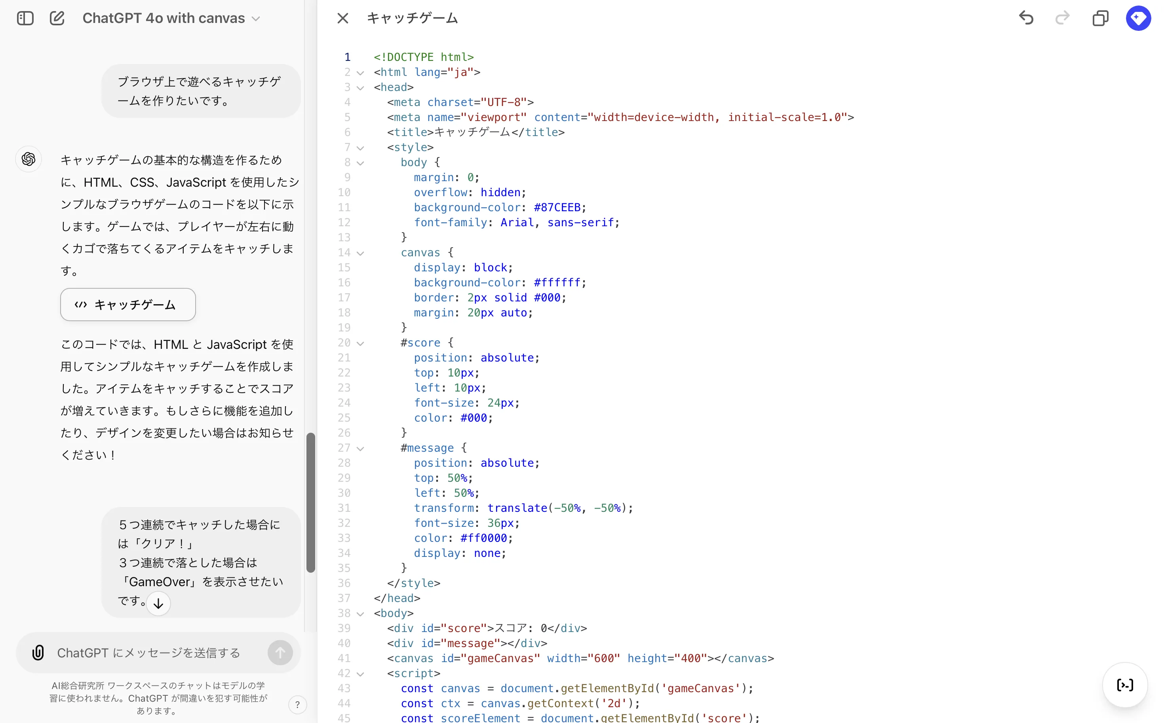The image size is (1164, 723).
Task: Click the <!DOCTYPE html> line
Action: pyautogui.click(x=424, y=57)
